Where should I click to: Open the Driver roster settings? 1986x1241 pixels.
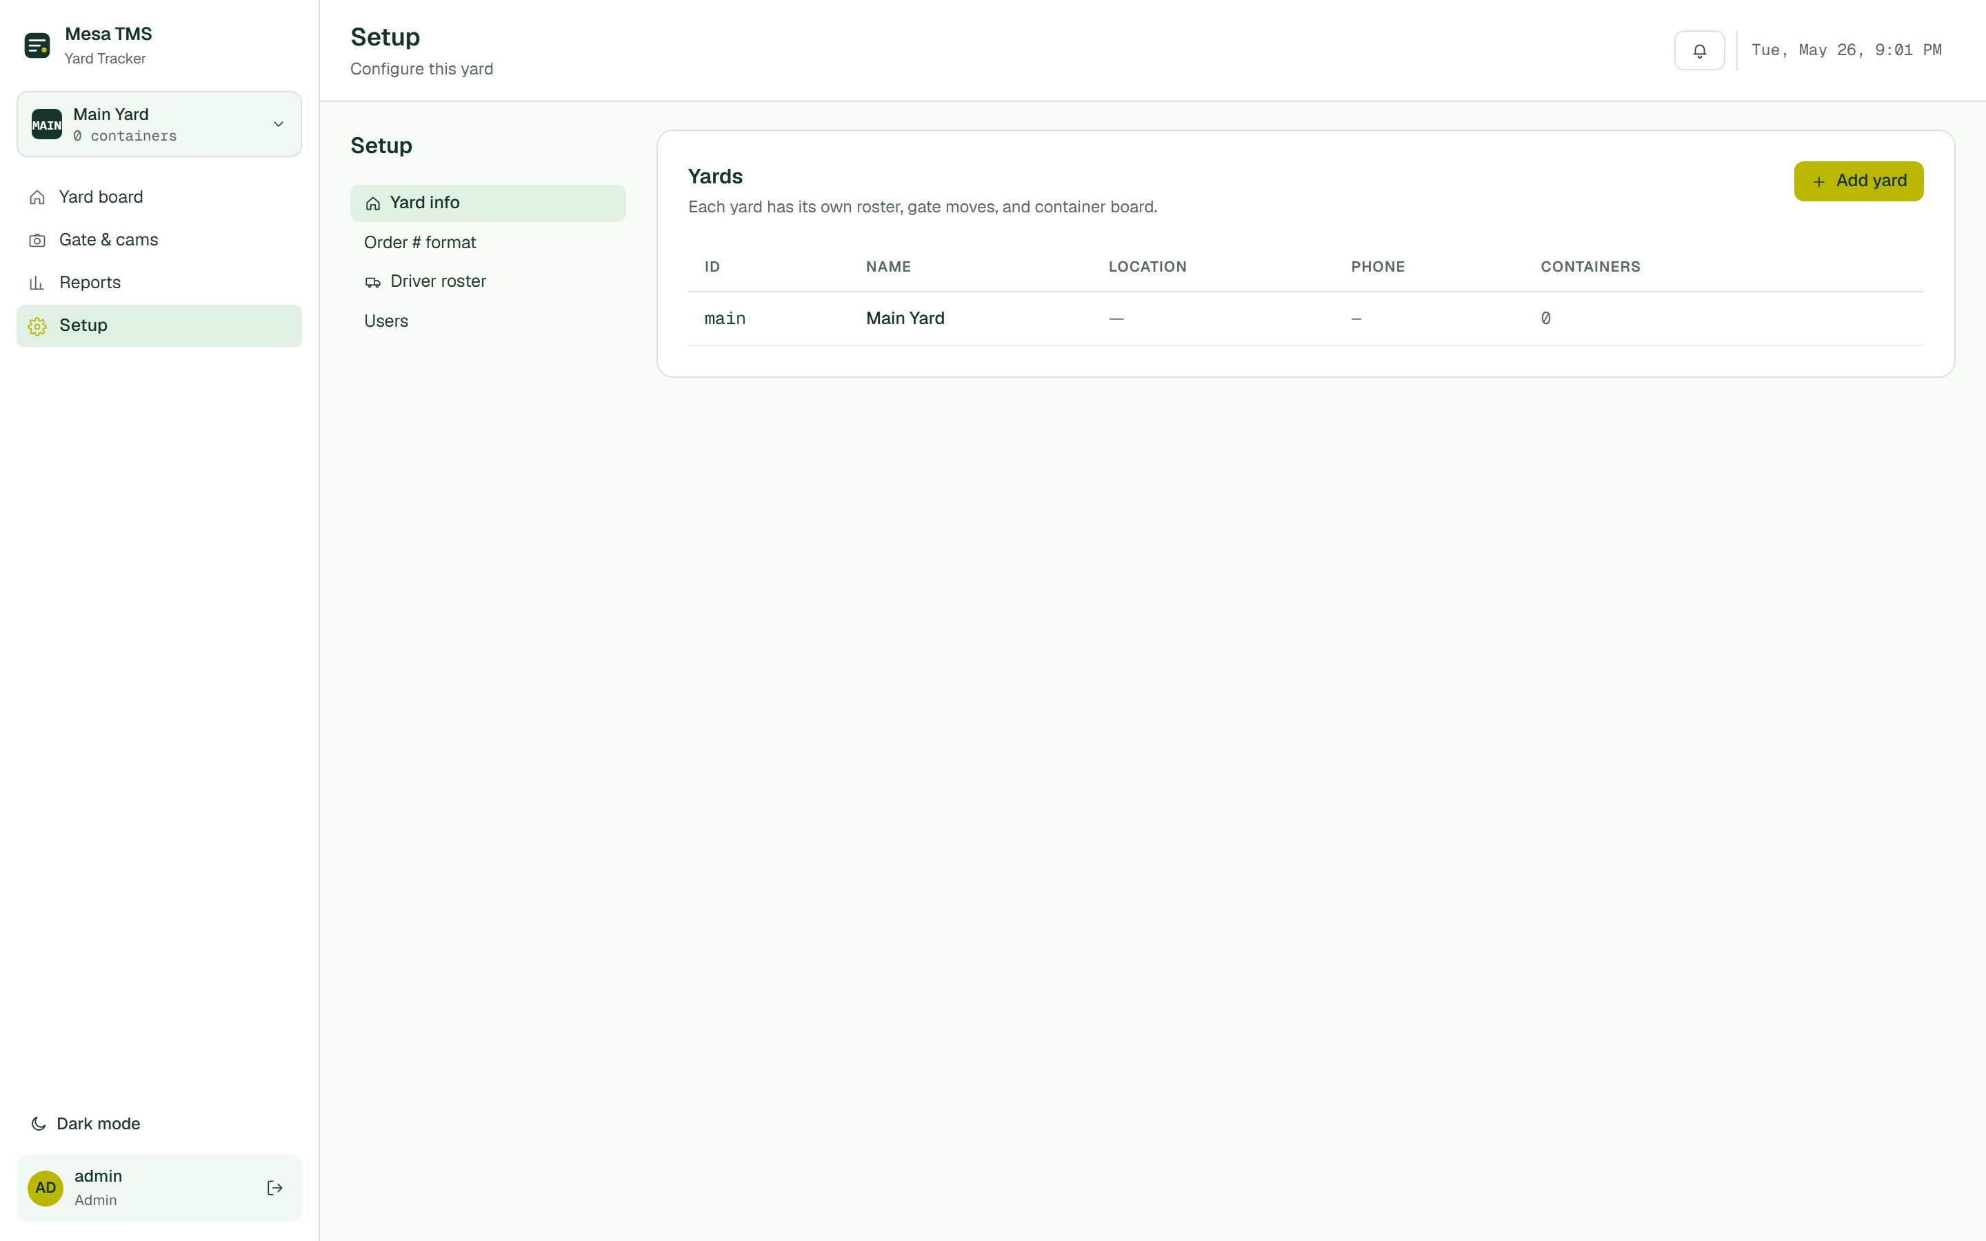click(488, 281)
